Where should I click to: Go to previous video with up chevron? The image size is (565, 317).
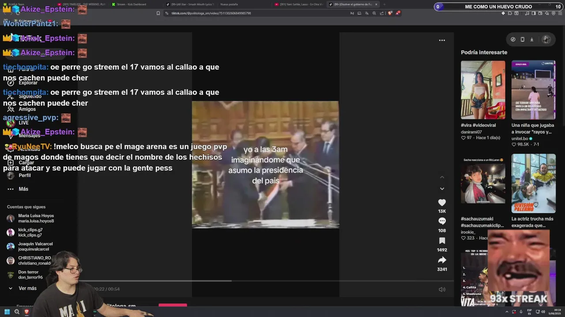point(442,177)
